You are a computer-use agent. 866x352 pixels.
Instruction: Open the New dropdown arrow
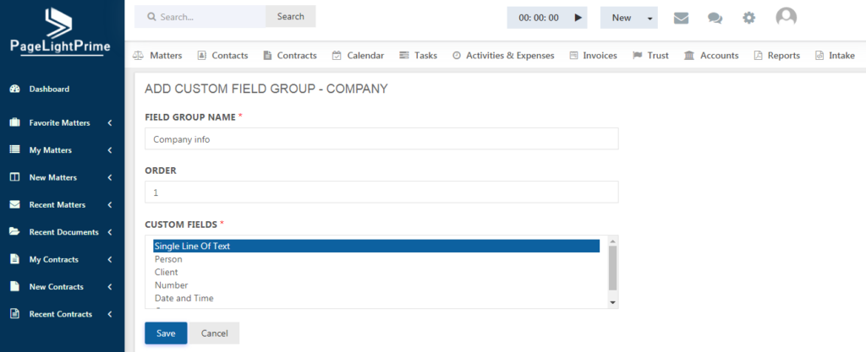(649, 19)
